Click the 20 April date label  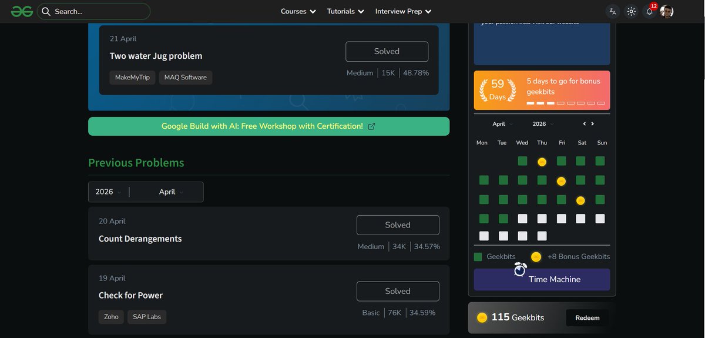coord(112,221)
